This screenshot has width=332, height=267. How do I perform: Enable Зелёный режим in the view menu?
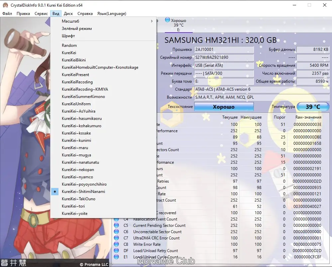point(103,29)
